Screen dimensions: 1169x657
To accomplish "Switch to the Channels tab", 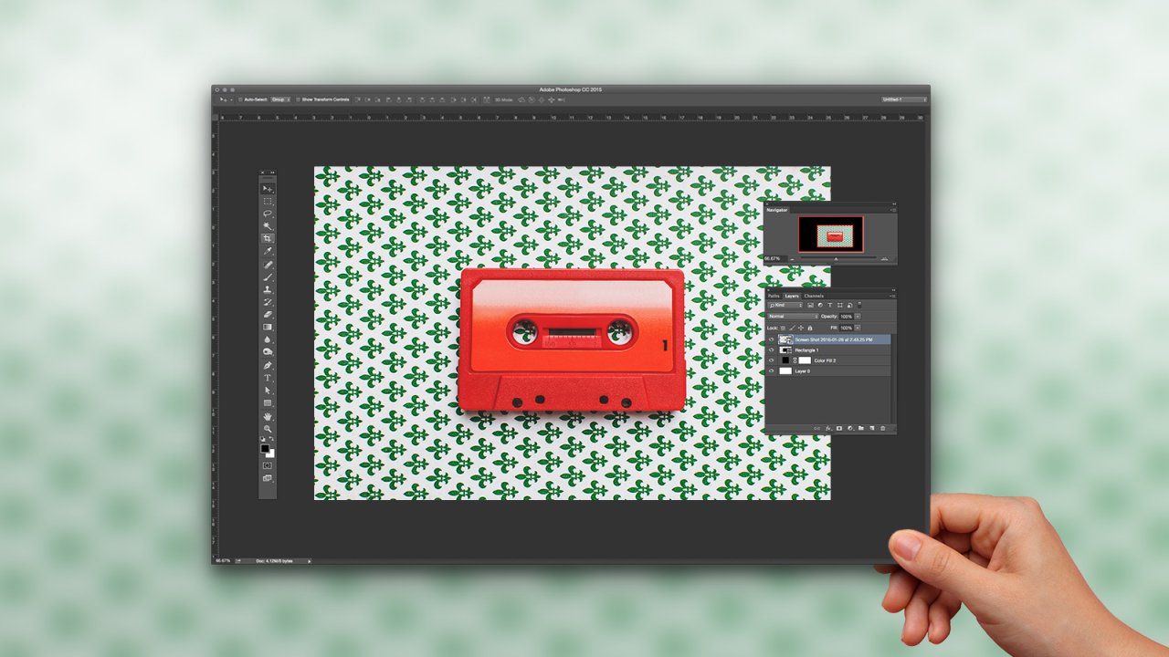I will click(x=813, y=296).
